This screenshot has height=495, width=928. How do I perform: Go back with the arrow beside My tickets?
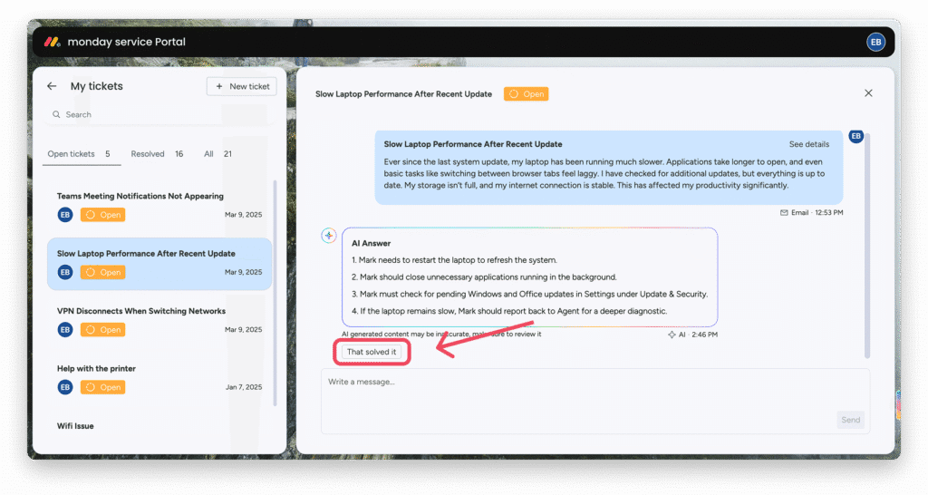(x=52, y=86)
